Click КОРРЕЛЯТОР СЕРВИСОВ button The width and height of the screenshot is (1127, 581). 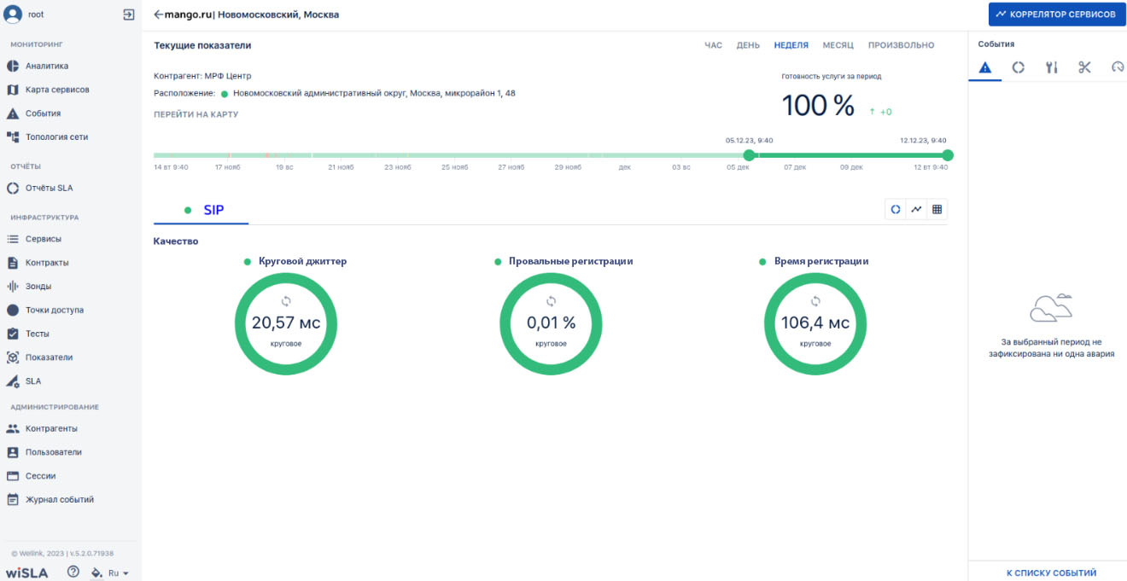(1057, 15)
